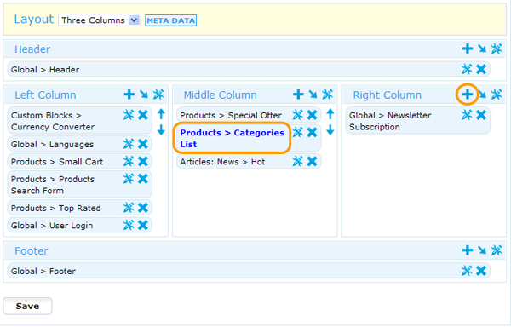Move Middle Column selected block up

click(330, 114)
